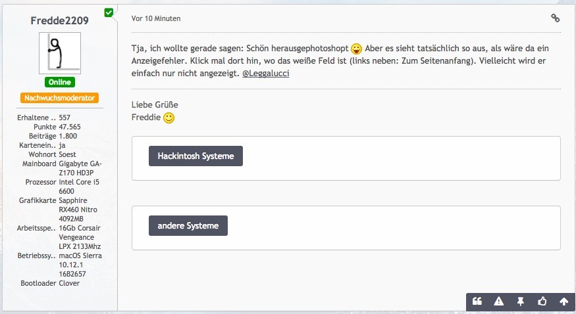The height and width of the screenshot is (314, 576).
Task: Click Fredde2209's avatar image
Action: 60,53
